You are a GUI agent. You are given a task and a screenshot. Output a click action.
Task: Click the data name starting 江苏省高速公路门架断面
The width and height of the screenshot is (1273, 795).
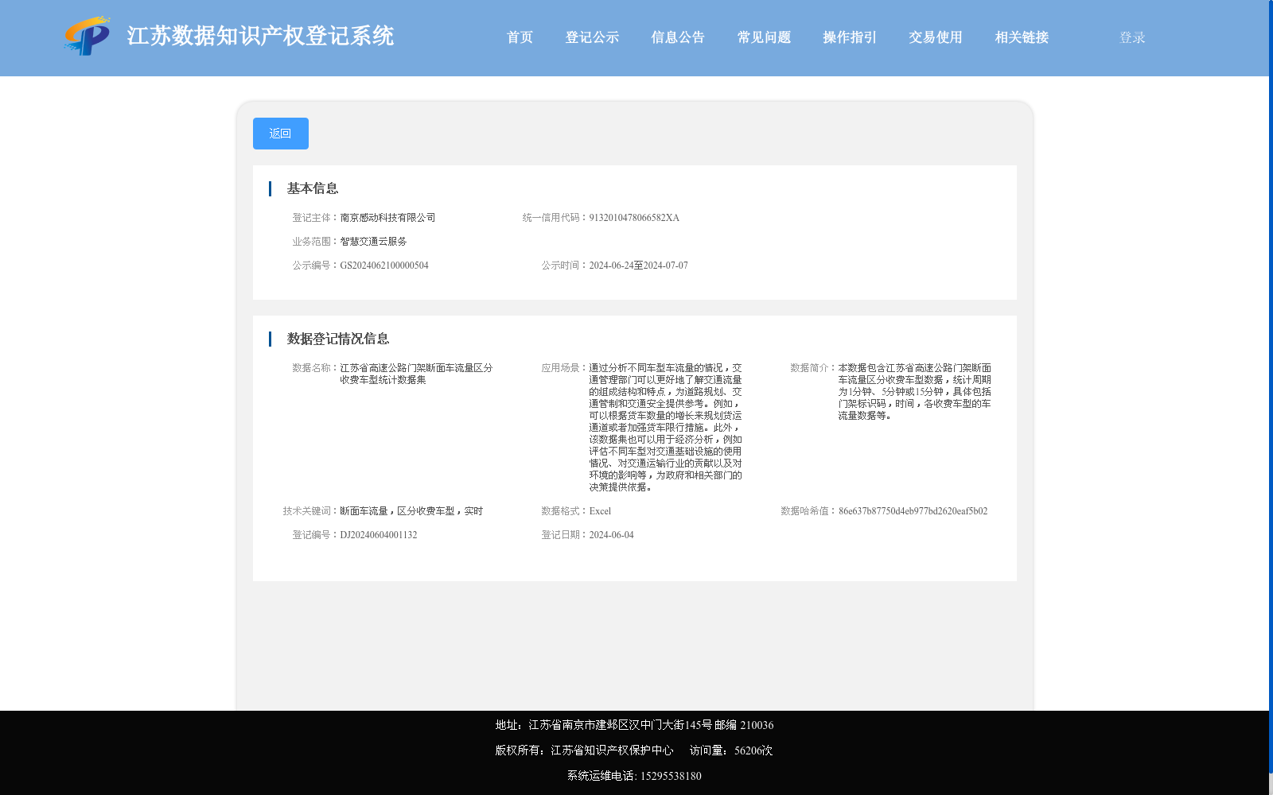pyautogui.click(x=416, y=374)
